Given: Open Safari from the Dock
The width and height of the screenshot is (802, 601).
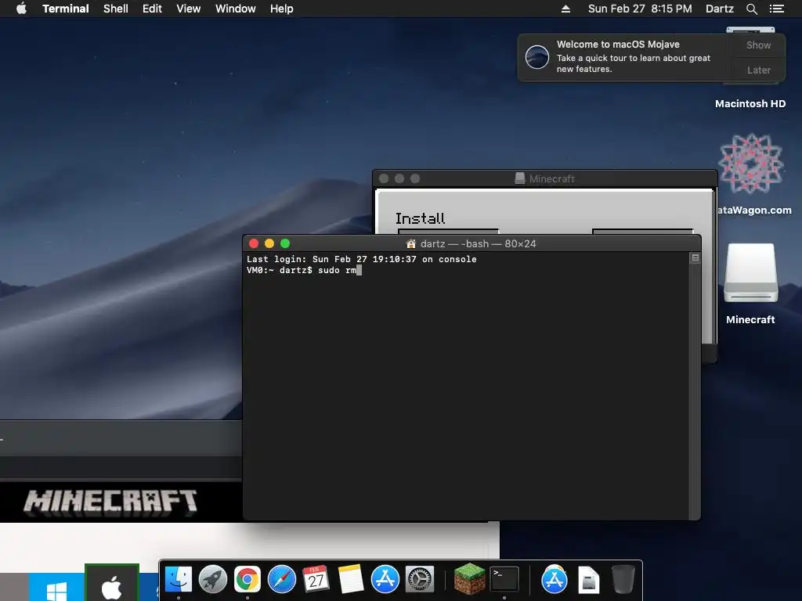Looking at the screenshot, I should tap(281, 580).
